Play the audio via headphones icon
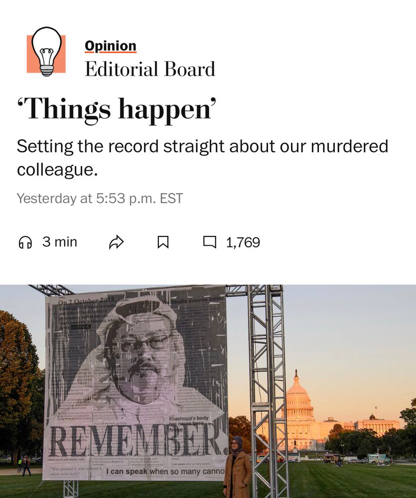 pos(25,243)
